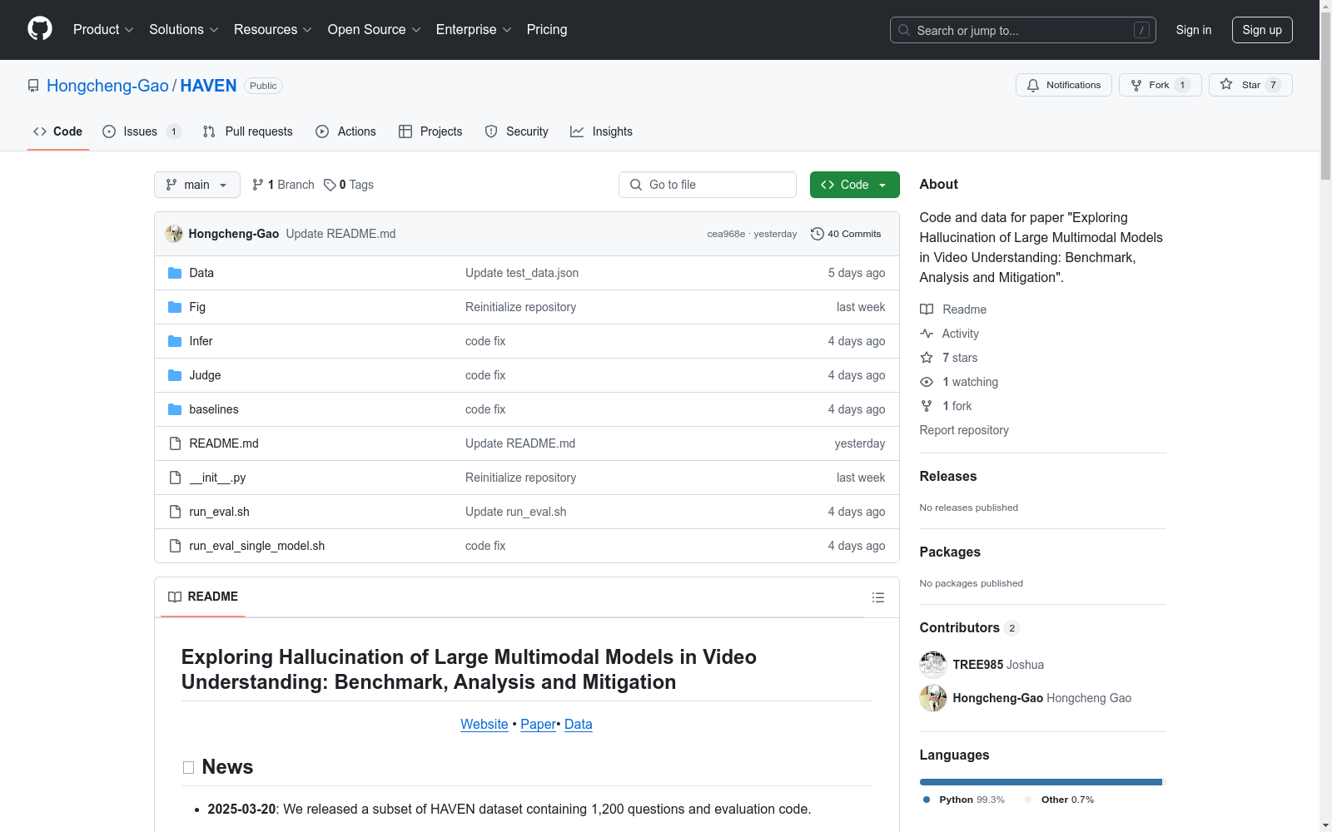The image size is (1332, 832).
Task: Click the Sign in link
Action: 1194,30
